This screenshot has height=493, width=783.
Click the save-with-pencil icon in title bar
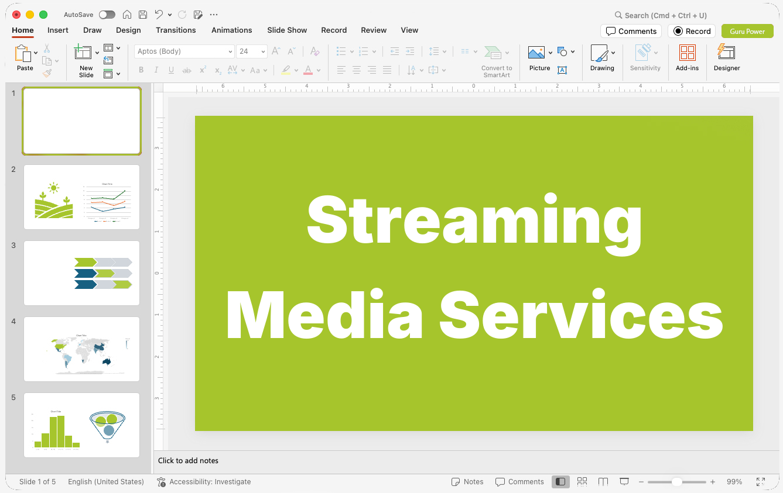coord(198,15)
